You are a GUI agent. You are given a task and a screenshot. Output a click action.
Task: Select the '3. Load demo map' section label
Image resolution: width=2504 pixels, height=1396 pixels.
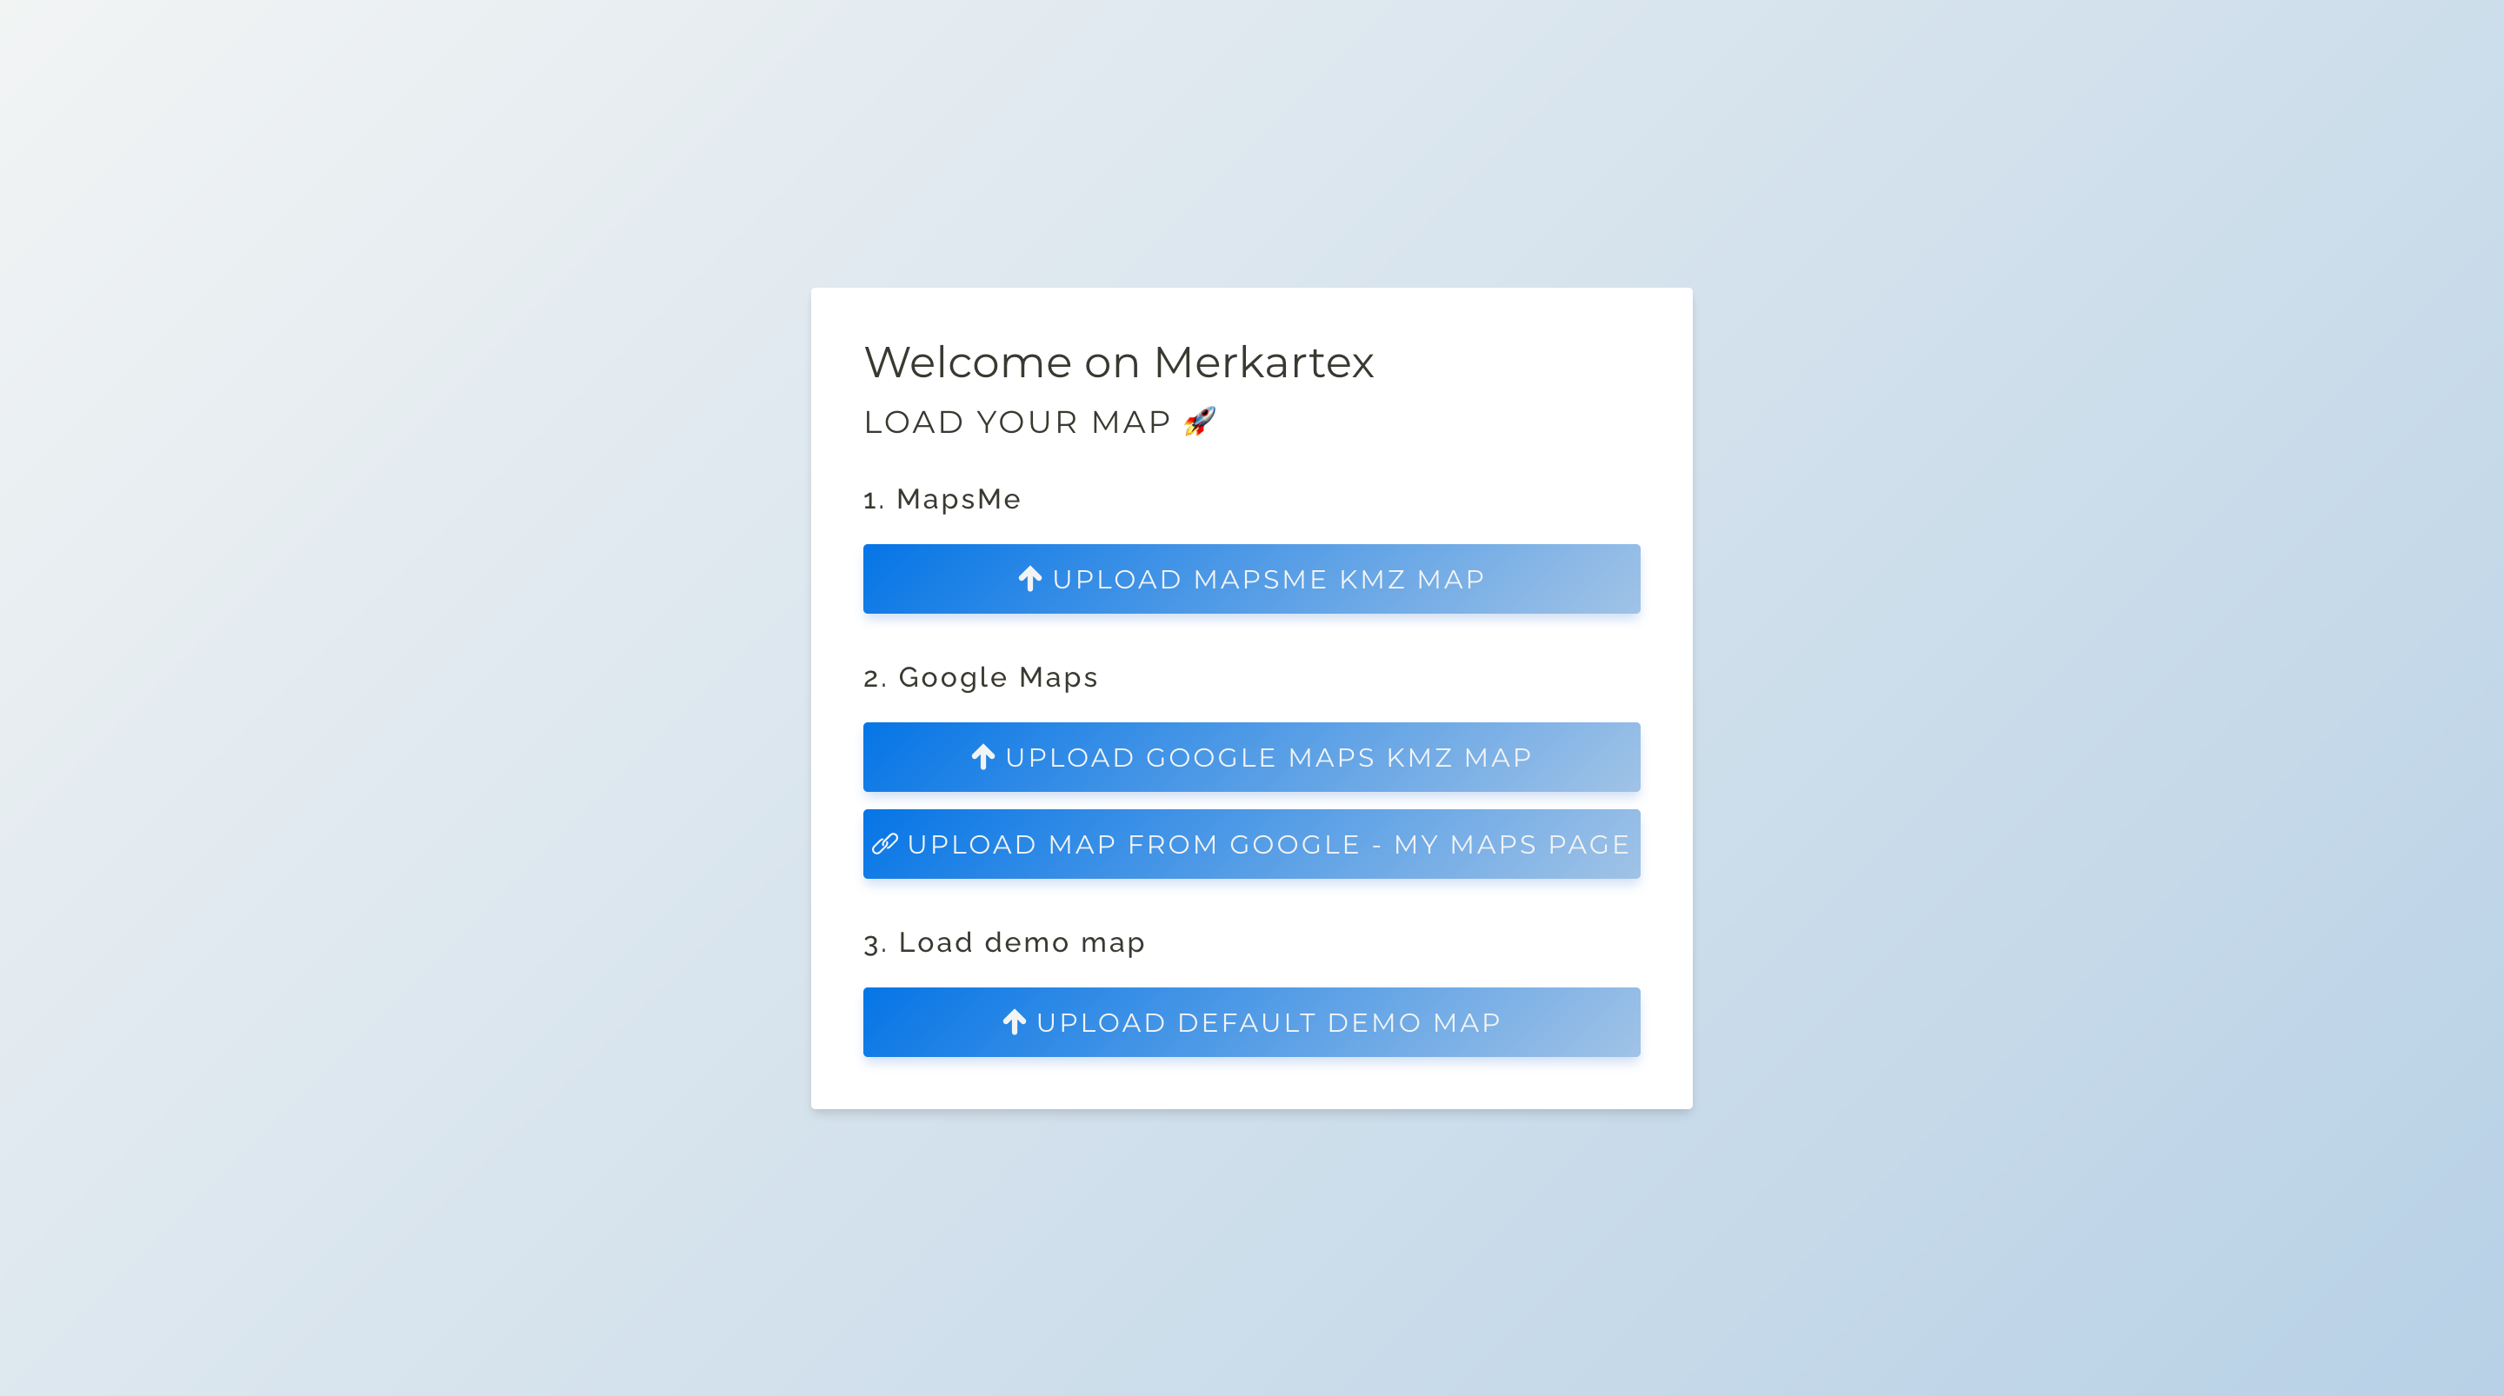point(1003,943)
